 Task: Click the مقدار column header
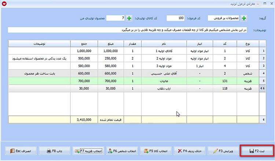(132, 44)
